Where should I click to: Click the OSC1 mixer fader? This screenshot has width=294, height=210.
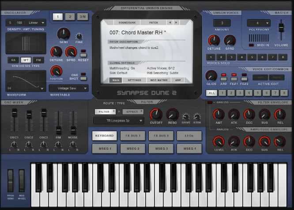pyautogui.click(x=15, y=113)
